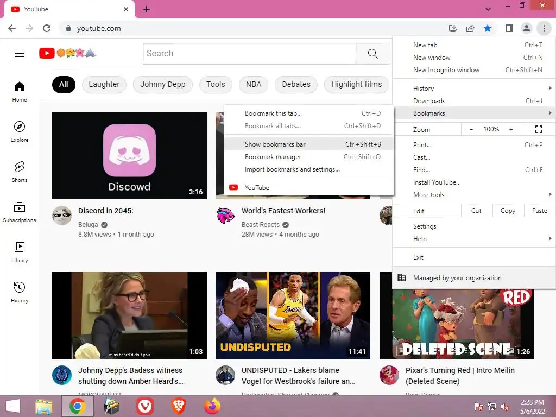Screen dimensions: 556x417
Task: Select Print from Chrome menu
Action: click(x=475, y=144)
